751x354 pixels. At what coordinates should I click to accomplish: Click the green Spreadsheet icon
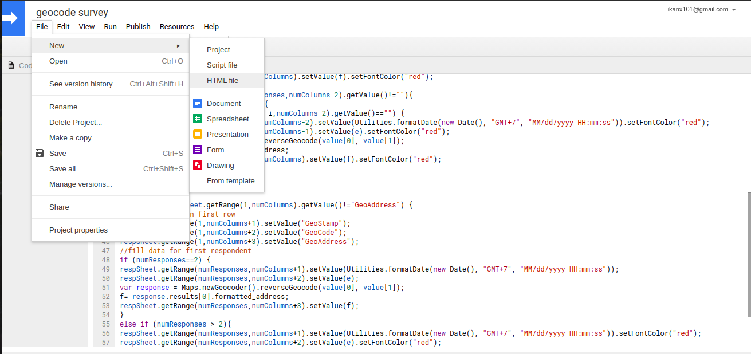point(198,119)
